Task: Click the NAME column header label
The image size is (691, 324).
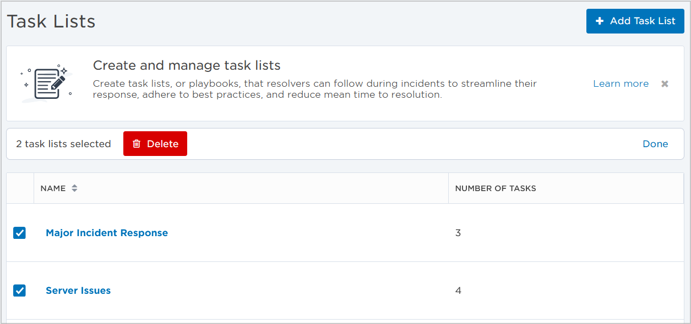Action: pyautogui.click(x=53, y=188)
